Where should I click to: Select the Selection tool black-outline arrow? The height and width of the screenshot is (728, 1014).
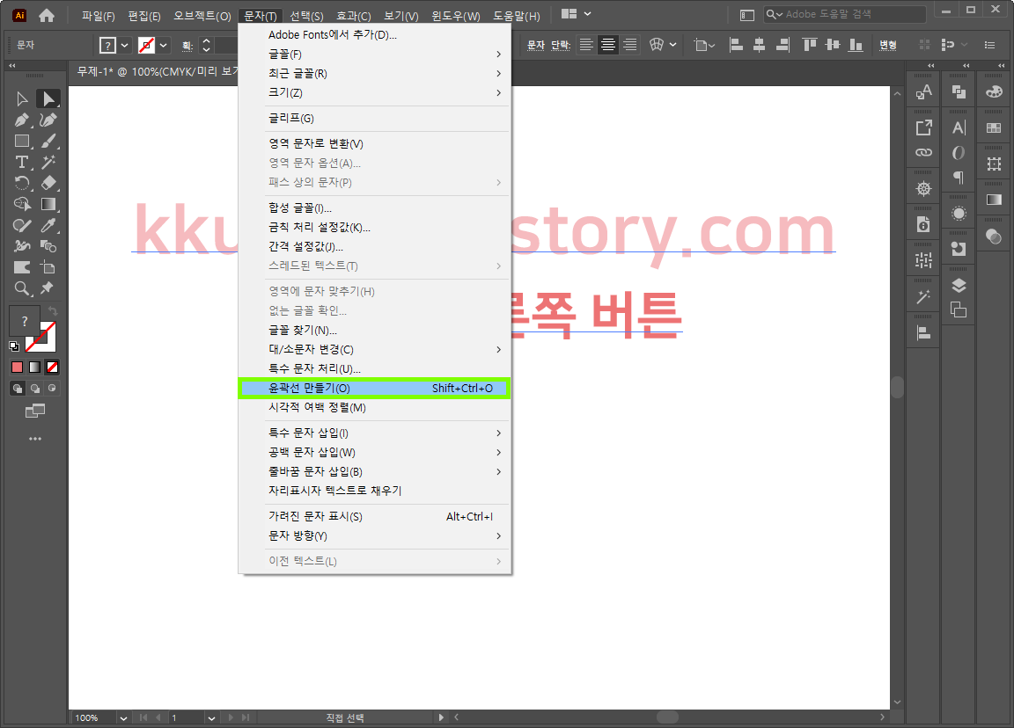click(22, 98)
